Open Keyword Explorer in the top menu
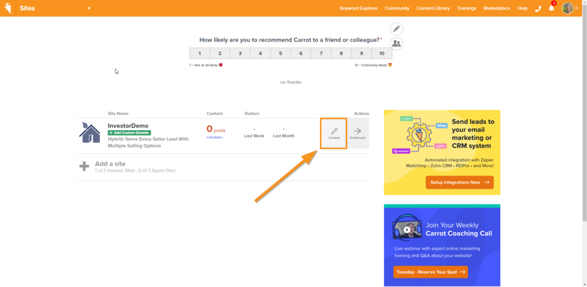The height and width of the screenshot is (287, 587). point(358,8)
